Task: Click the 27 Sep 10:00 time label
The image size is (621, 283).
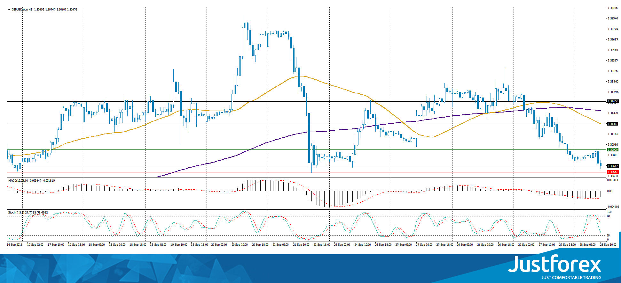Action: click(x=547, y=245)
